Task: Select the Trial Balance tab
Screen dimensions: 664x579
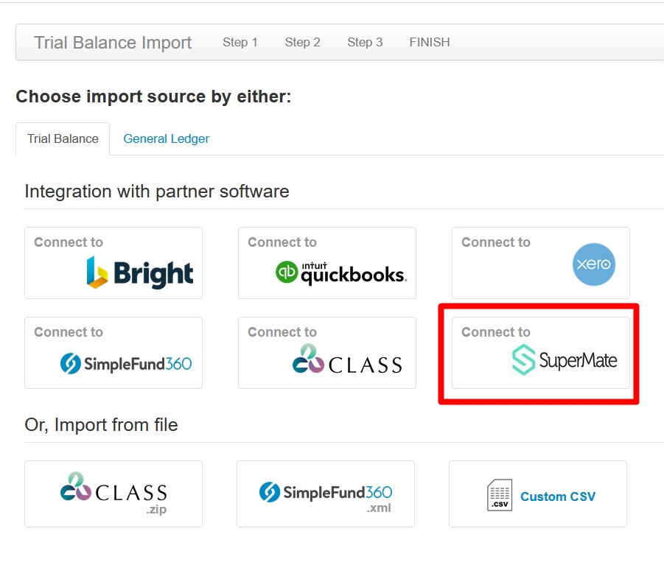Action: (63, 138)
